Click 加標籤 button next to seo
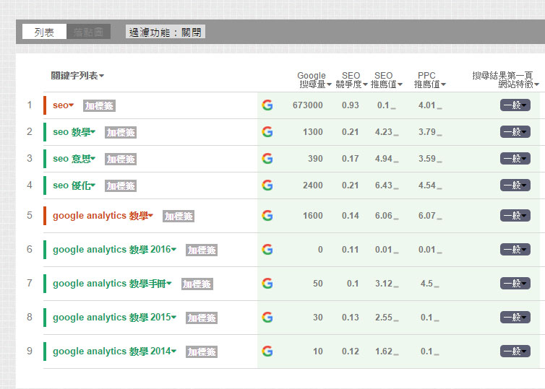 click(x=100, y=106)
